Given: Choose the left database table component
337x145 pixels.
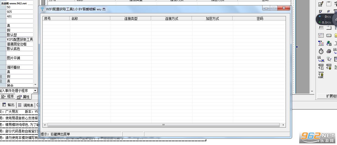Looking at the screenshot, I should tap(321, 67).
